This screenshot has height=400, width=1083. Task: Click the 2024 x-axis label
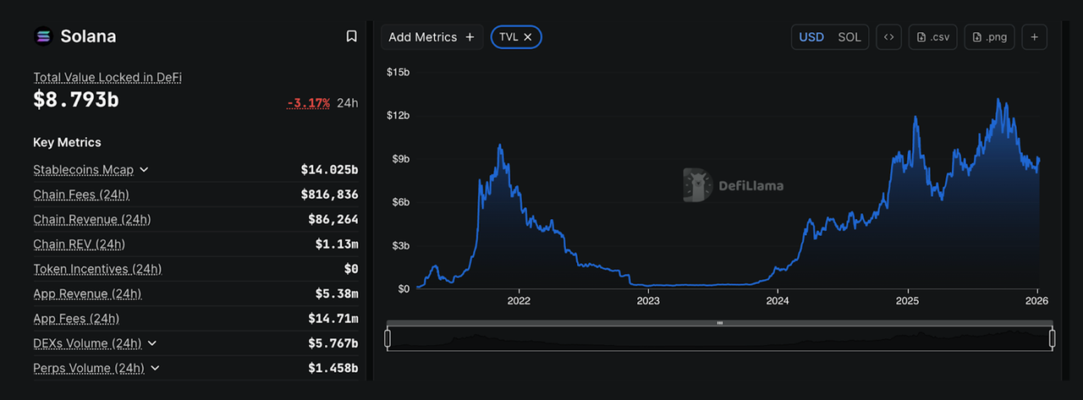click(778, 301)
